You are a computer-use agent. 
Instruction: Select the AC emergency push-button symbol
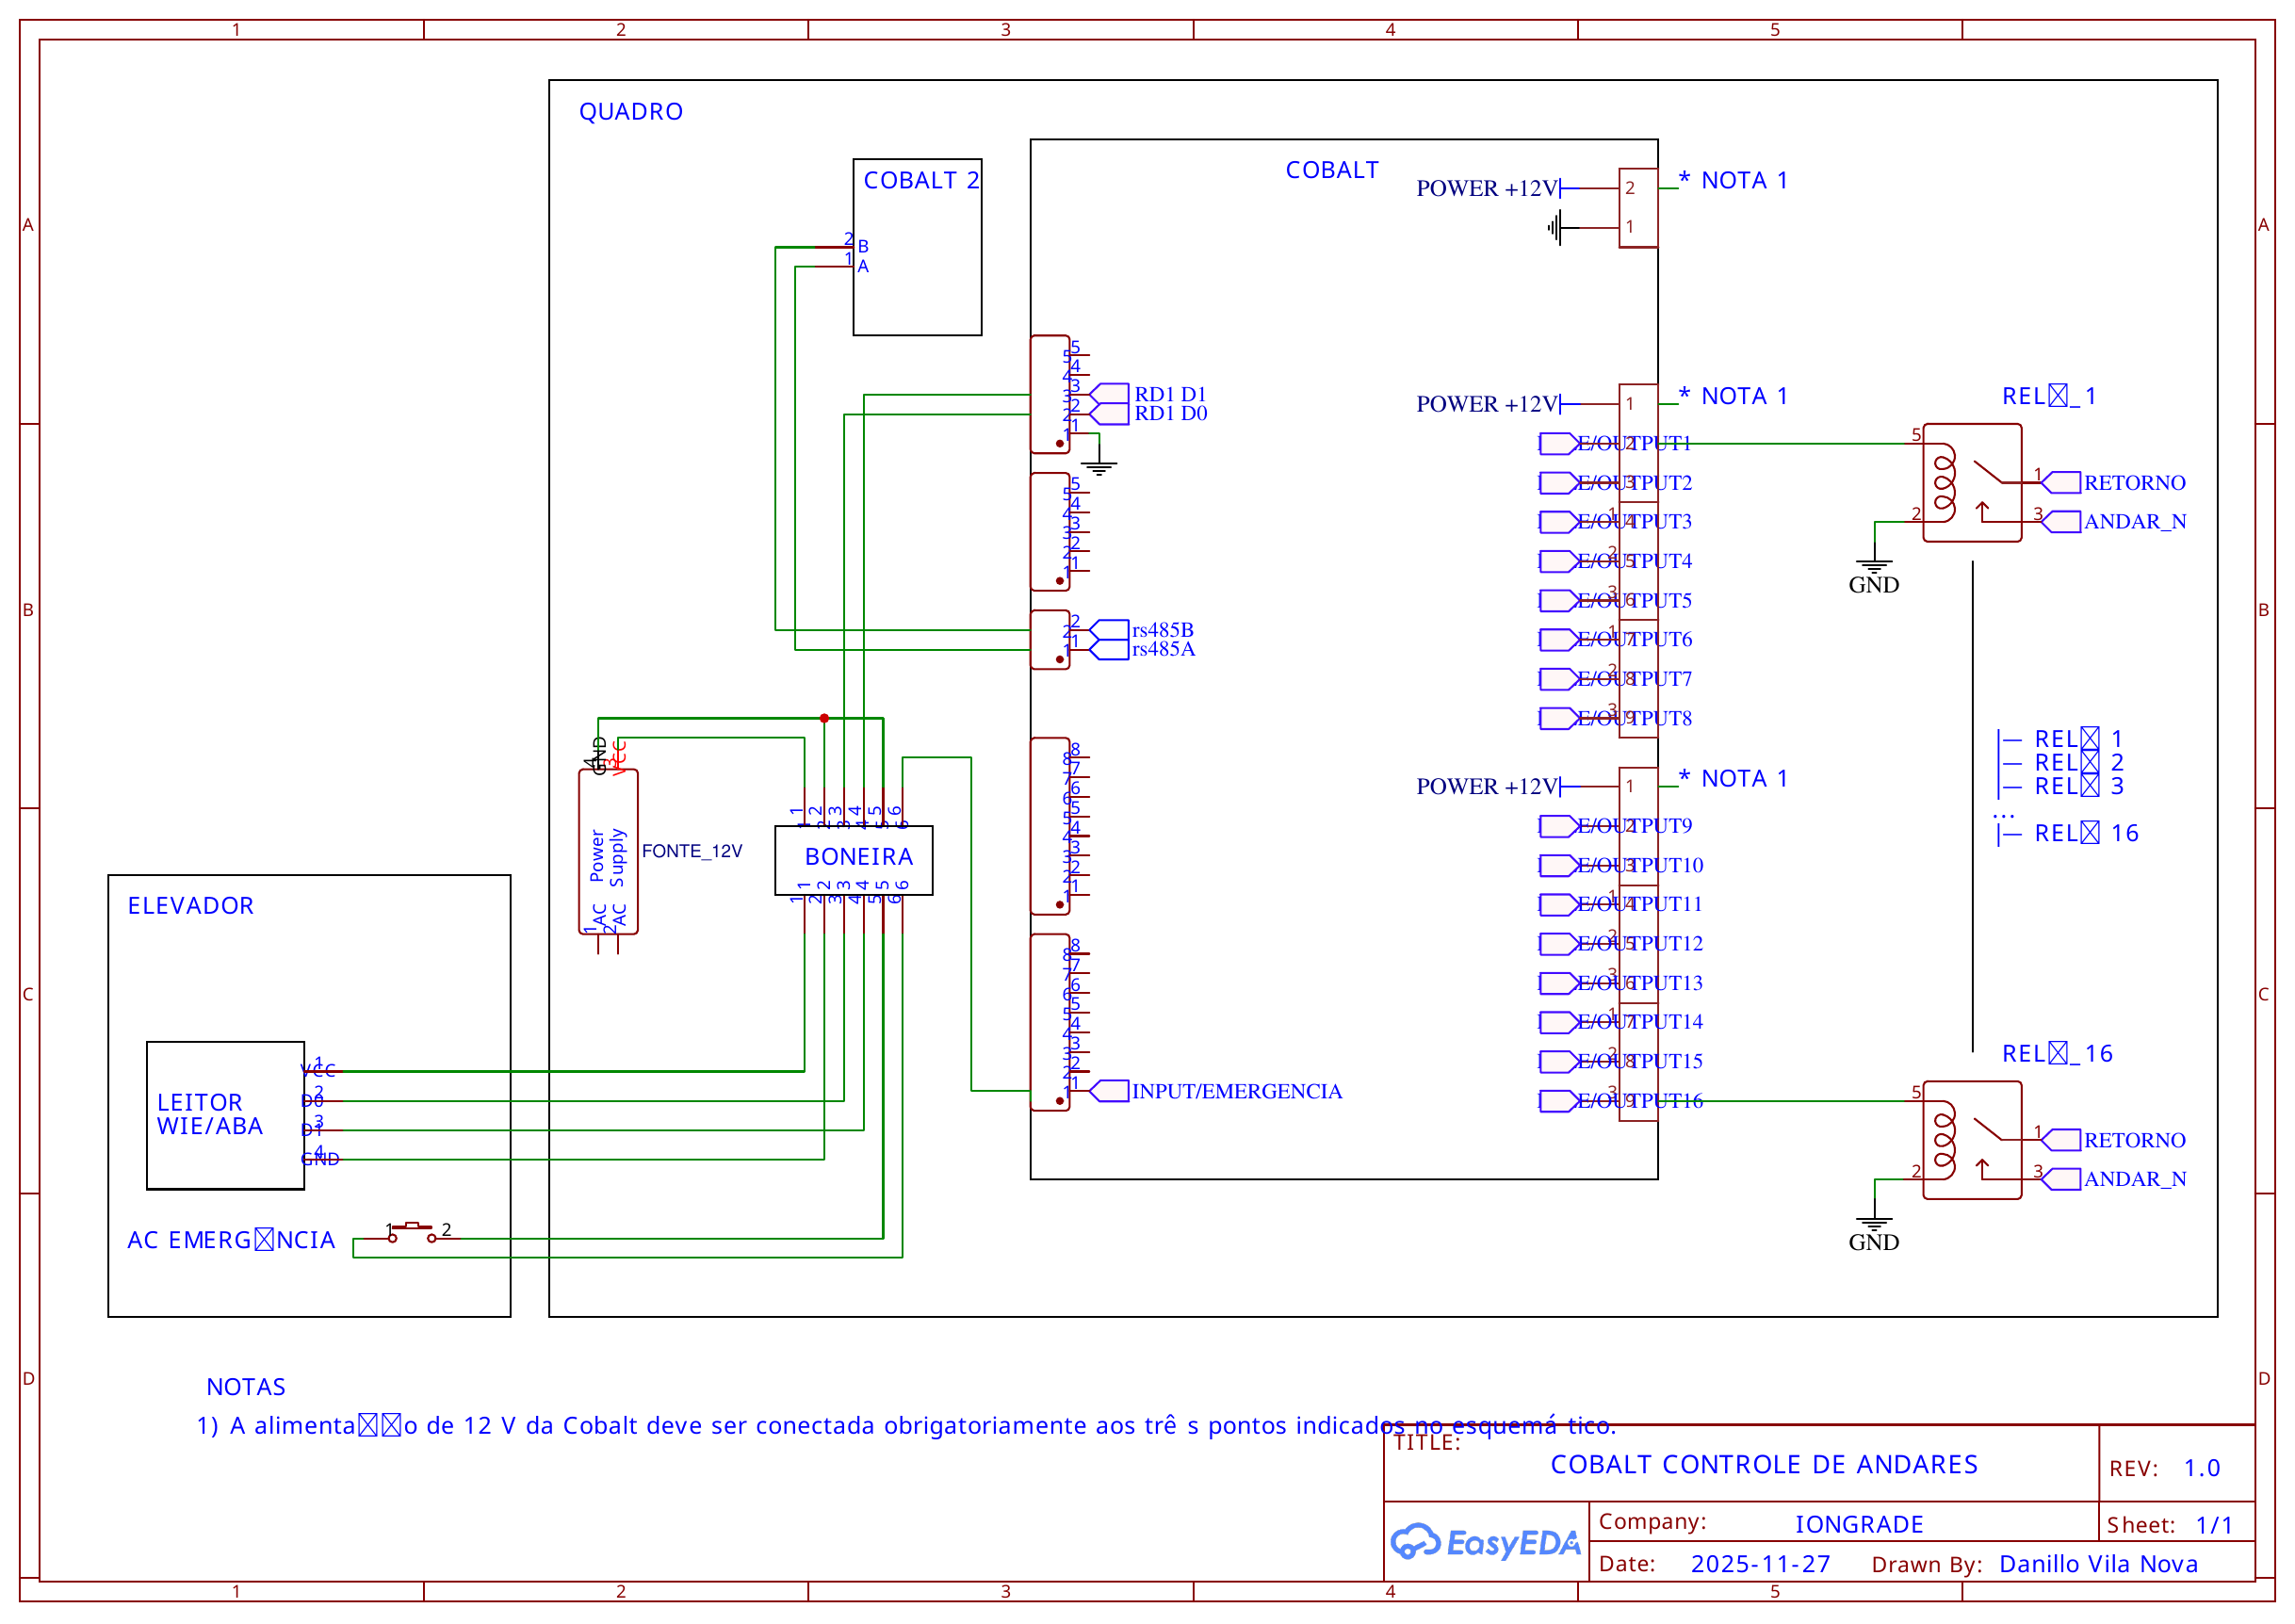click(x=411, y=1232)
